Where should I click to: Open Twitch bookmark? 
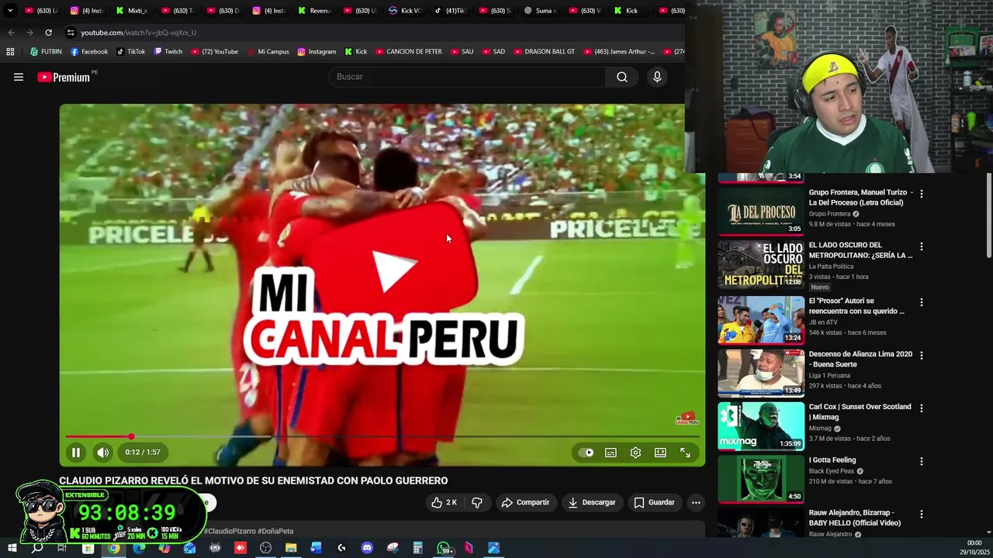pyautogui.click(x=168, y=52)
